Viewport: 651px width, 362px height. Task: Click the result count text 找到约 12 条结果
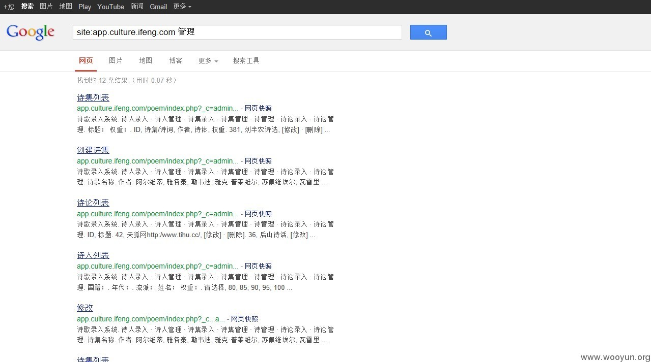coord(102,80)
